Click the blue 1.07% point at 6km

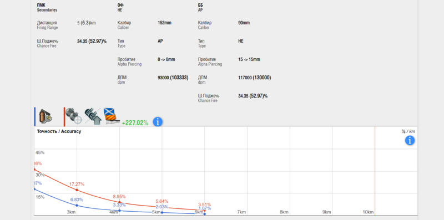tap(204, 214)
